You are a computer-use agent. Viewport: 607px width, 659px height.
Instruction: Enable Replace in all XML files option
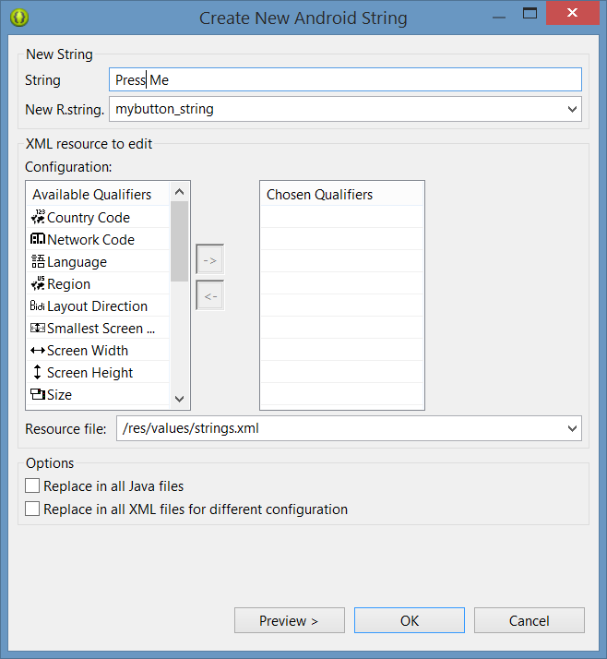pyautogui.click(x=32, y=509)
